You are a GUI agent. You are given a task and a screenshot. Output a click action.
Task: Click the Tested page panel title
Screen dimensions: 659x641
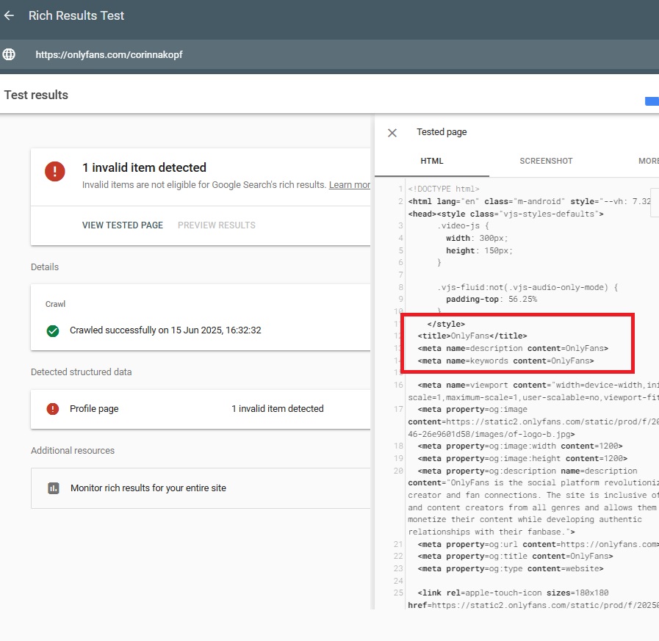click(442, 132)
